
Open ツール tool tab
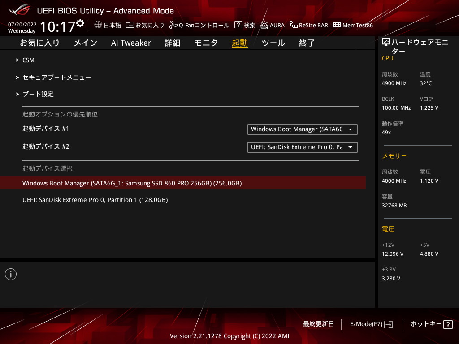[273, 43]
